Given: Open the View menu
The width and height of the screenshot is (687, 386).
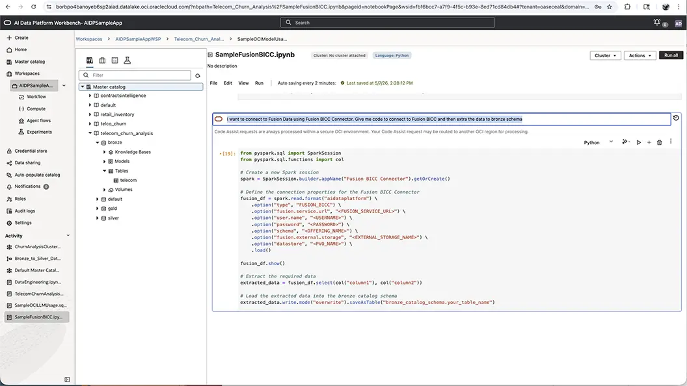Looking at the screenshot, I should pyautogui.click(x=243, y=83).
